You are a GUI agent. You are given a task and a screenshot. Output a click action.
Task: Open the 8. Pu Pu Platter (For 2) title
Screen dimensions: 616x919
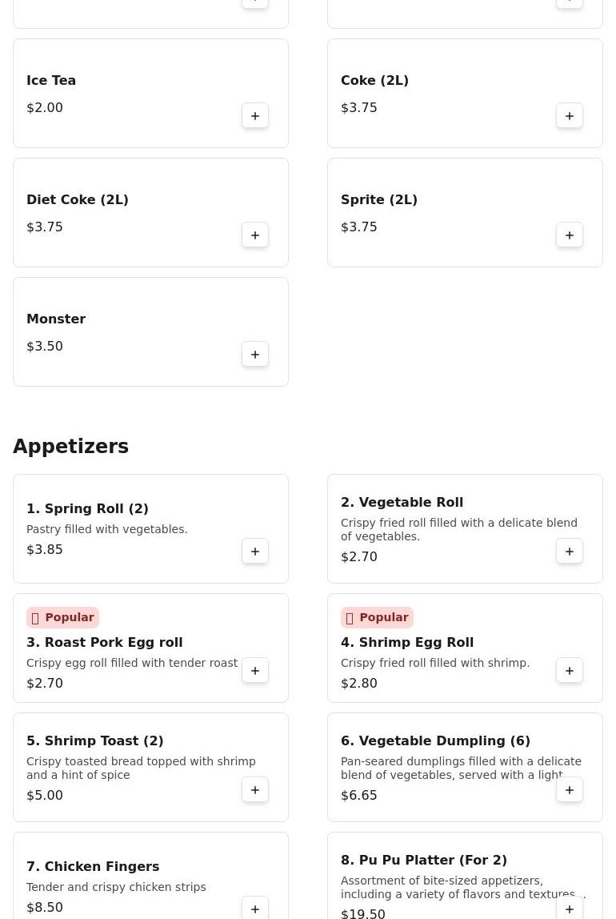tap(424, 860)
